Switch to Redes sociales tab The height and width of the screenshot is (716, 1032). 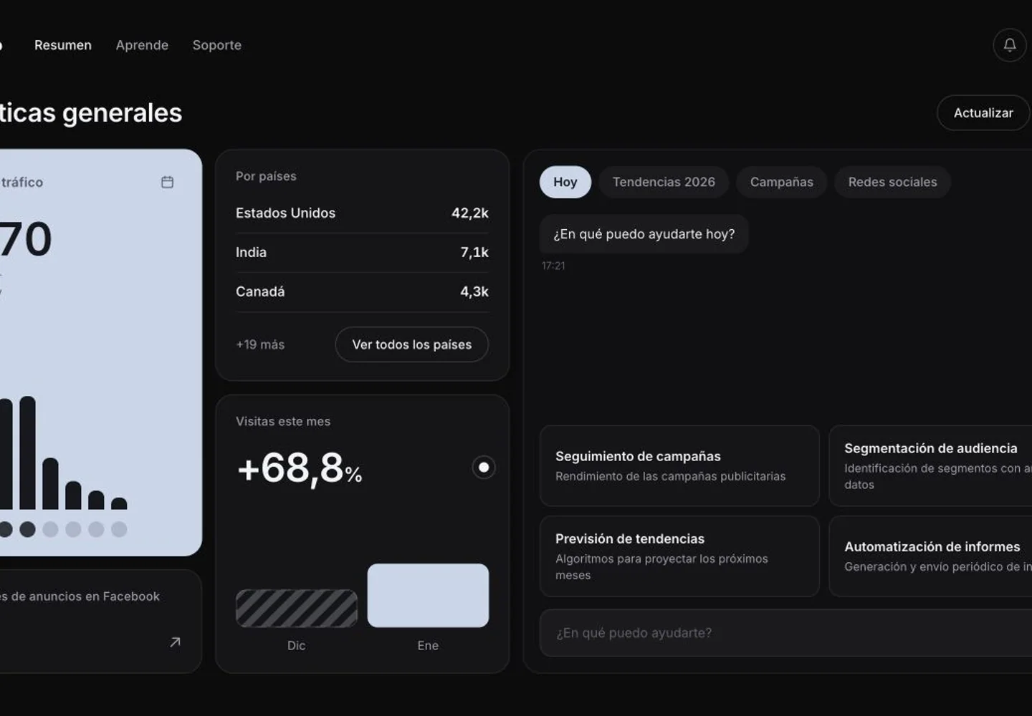[x=892, y=182]
